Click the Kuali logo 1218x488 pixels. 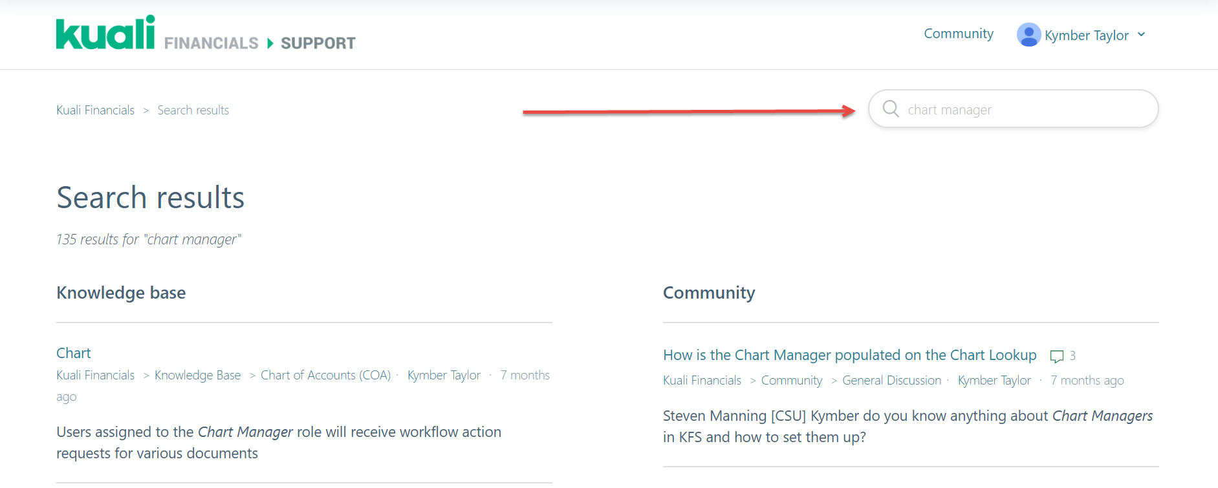pyautogui.click(x=105, y=34)
